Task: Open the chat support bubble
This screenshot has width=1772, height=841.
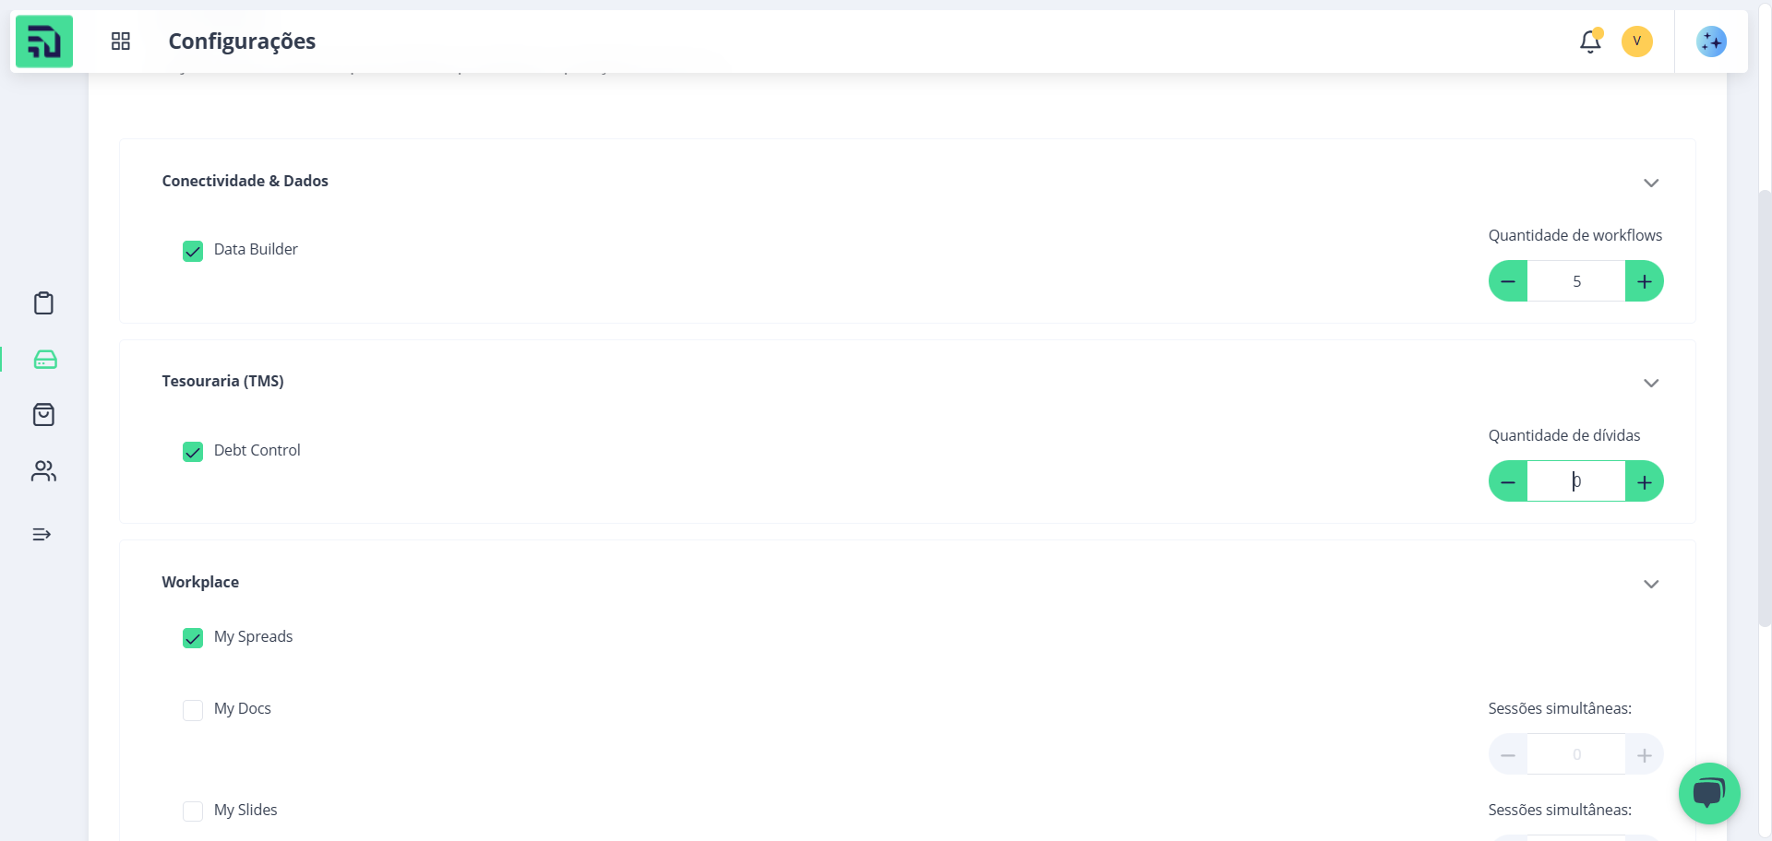Action: 1709,793
